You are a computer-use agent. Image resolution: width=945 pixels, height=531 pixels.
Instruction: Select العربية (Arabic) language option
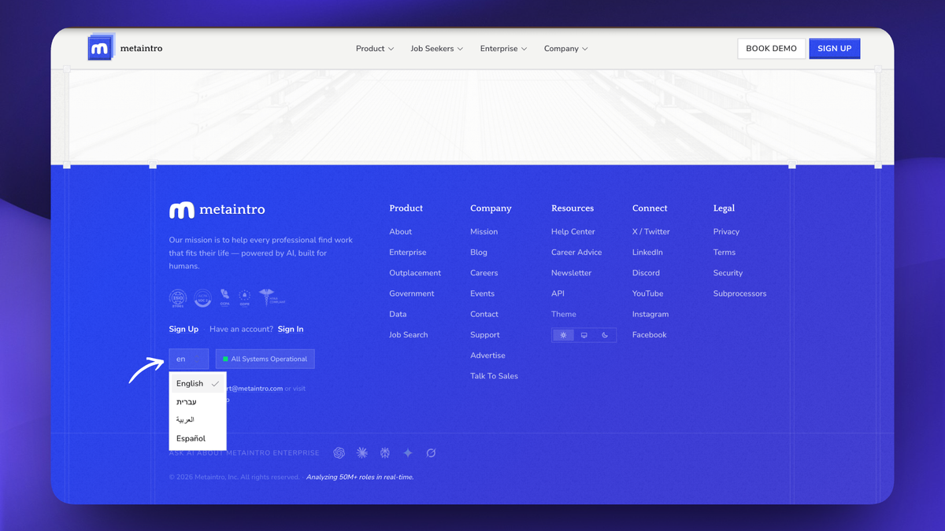click(198, 420)
